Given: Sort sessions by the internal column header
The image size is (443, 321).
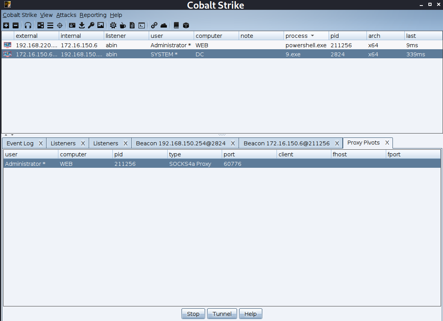Looking at the screenshot, I should click(x=81, y=36).
